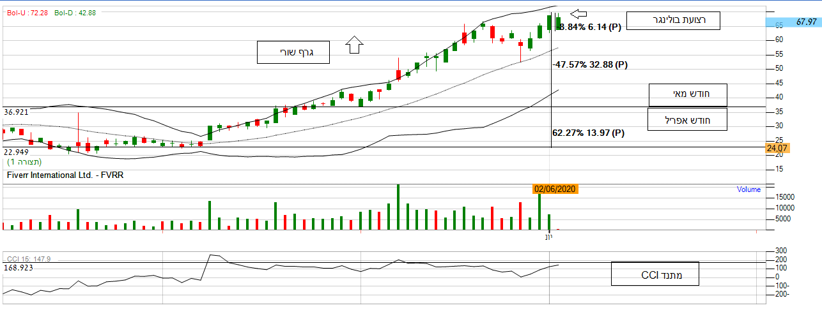822x310 pixels.
Task: Click the 'חודש אפריל' label box
Action: pyautogui.click(x=688, y=119)
